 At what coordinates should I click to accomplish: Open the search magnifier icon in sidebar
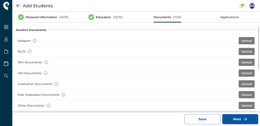tap(6, 76)
